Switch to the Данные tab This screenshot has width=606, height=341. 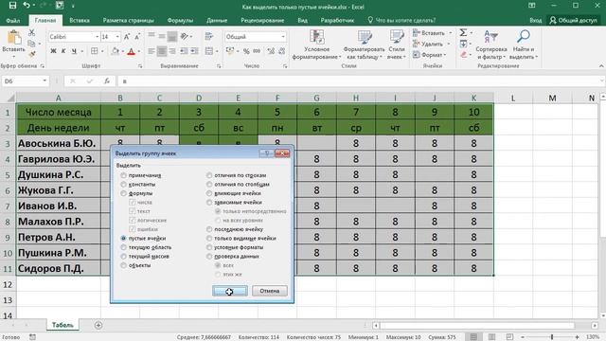(x=217, y=20)
